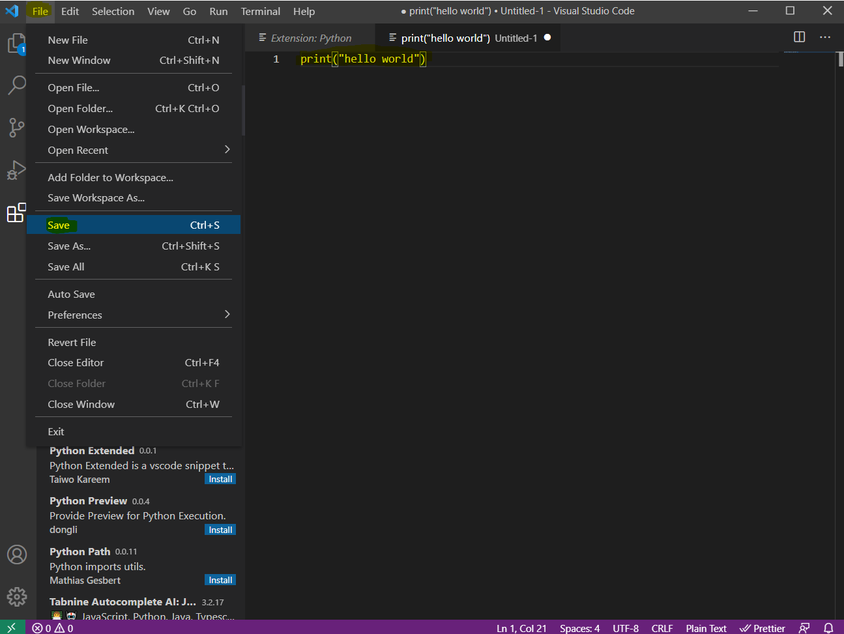Install the Python Path extension
Screen dimensions: 844x634
click(220, 580)
